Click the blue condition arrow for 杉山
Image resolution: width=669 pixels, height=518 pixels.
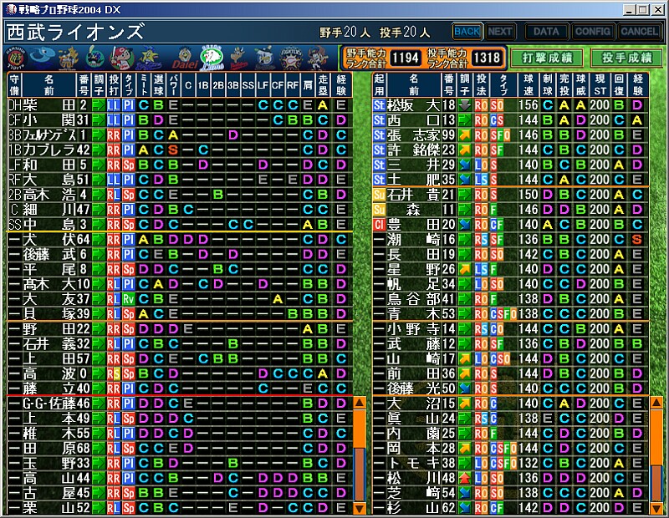click(x=464, y=508)
